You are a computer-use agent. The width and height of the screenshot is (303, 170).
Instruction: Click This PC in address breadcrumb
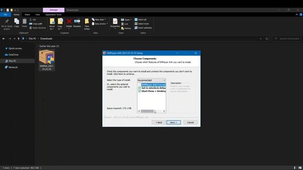(x=32, y=39)
